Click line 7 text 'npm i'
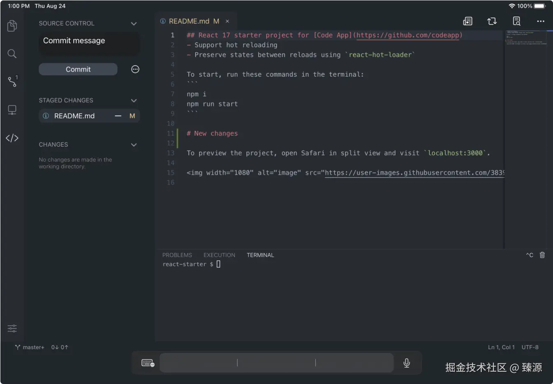The height and width of the screenshot is (384, 553). 197,94
